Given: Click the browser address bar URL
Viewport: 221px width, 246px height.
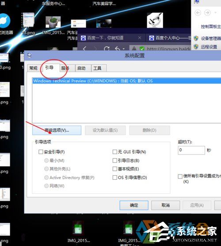Looking at the screenshot, I should click(x=169, y=49).
